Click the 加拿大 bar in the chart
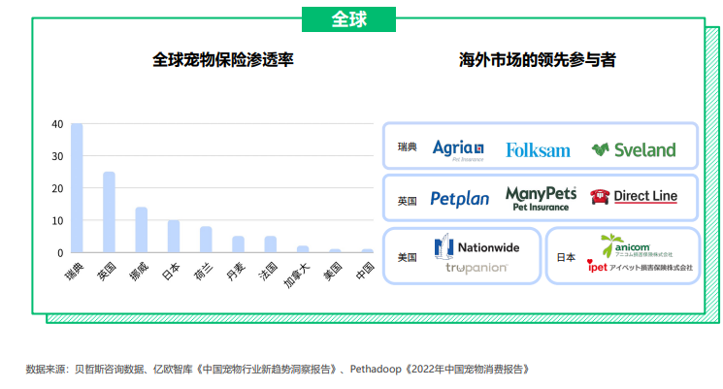723x389 pixels. point(303,249)
